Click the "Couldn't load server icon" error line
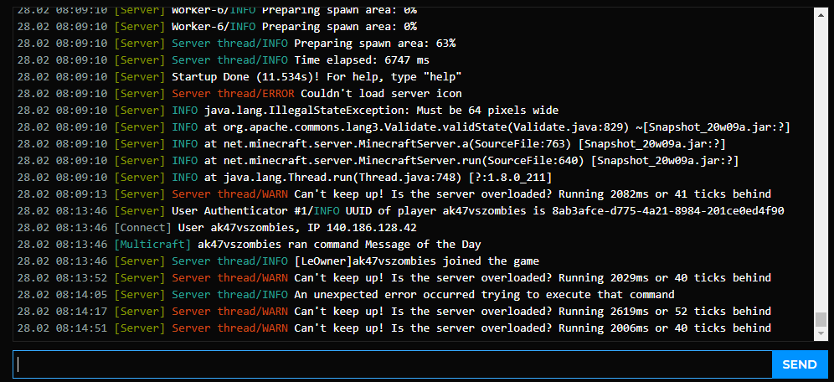This screenshot has width=834, height=382. [381, 93]
